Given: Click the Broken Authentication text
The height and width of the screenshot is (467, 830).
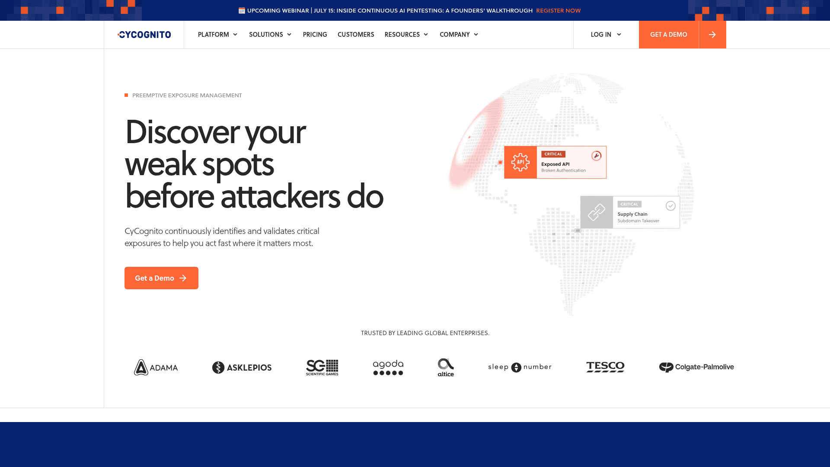Looking at the screenshot, I should pyautogui.click(x=564, y=170).
